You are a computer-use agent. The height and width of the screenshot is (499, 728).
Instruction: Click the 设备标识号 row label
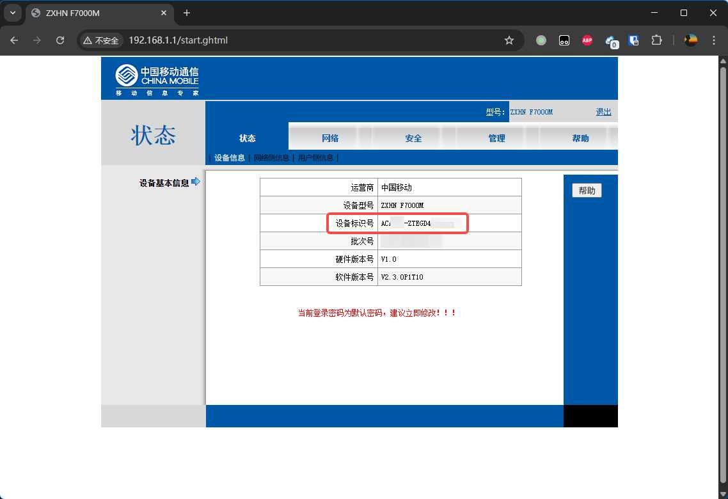(x=354, y=223)
